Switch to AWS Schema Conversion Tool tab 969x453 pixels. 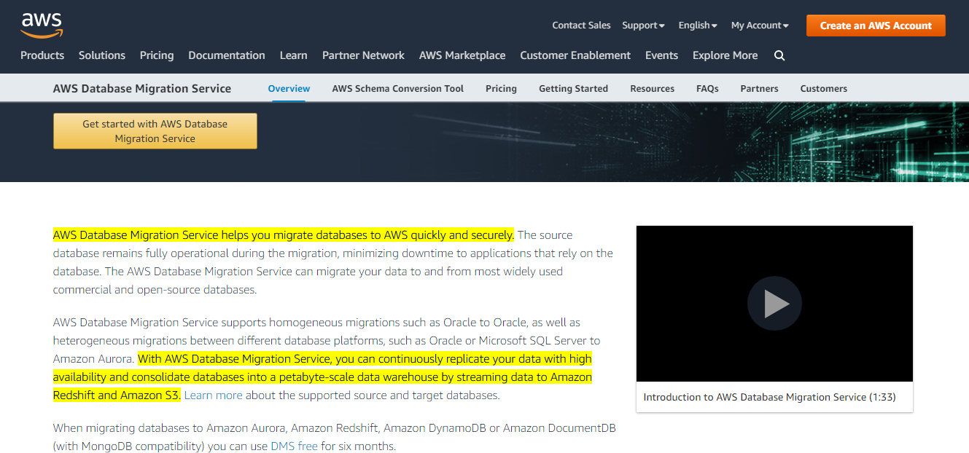398,88
